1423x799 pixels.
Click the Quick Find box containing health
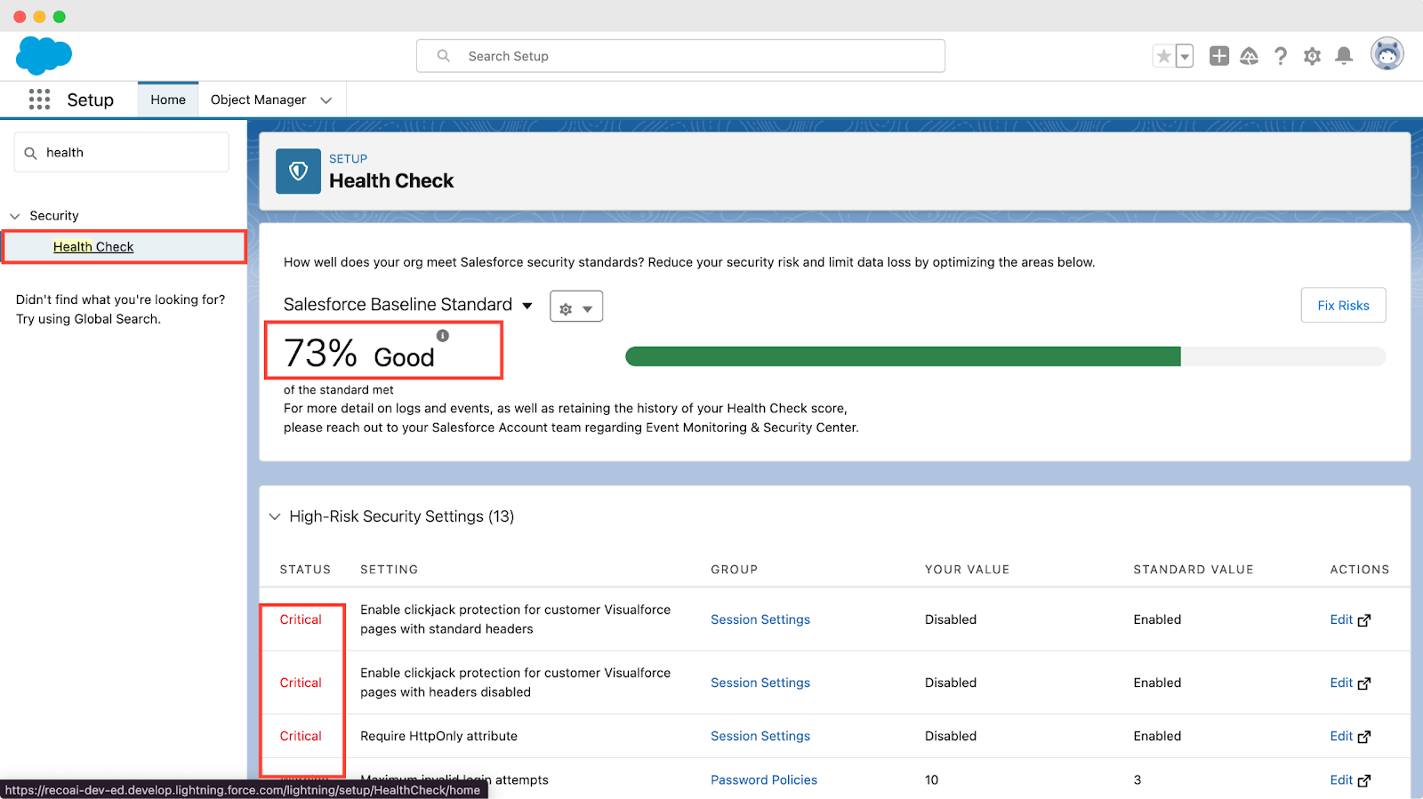click(122, 153)
